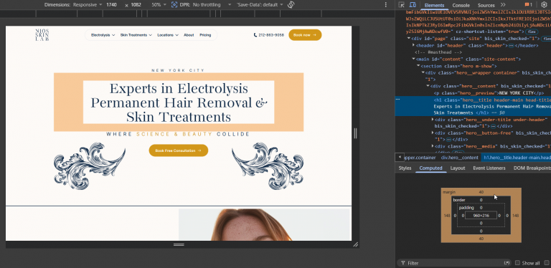
Task: Switch to the Console tab
Action: point(461,5)
